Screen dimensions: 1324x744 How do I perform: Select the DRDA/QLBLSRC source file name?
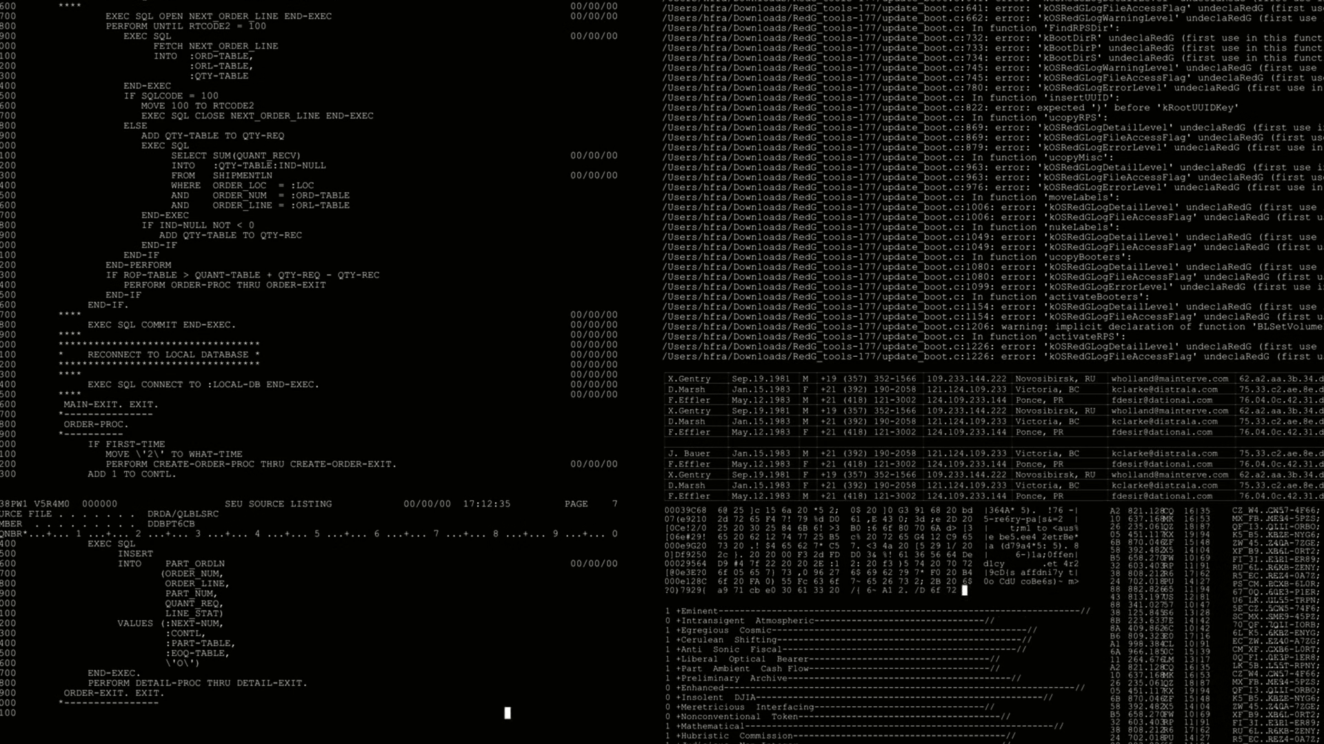[183, 514]
